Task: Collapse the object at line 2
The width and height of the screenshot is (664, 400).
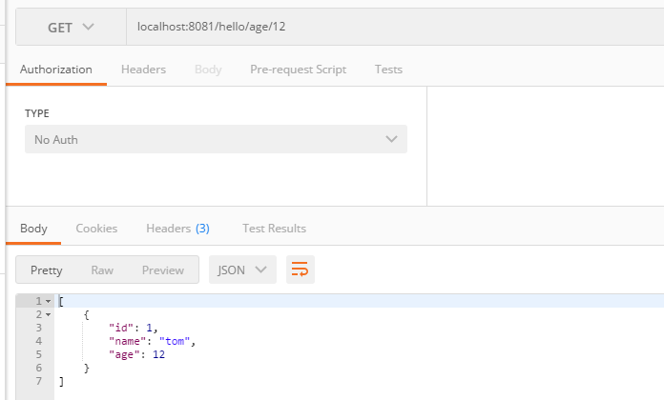Action: [x=49, y=314]
